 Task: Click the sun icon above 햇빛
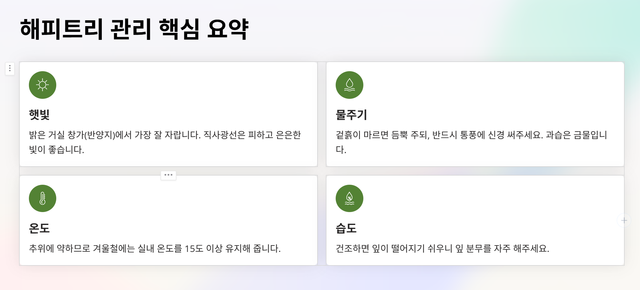pos(42,85)
